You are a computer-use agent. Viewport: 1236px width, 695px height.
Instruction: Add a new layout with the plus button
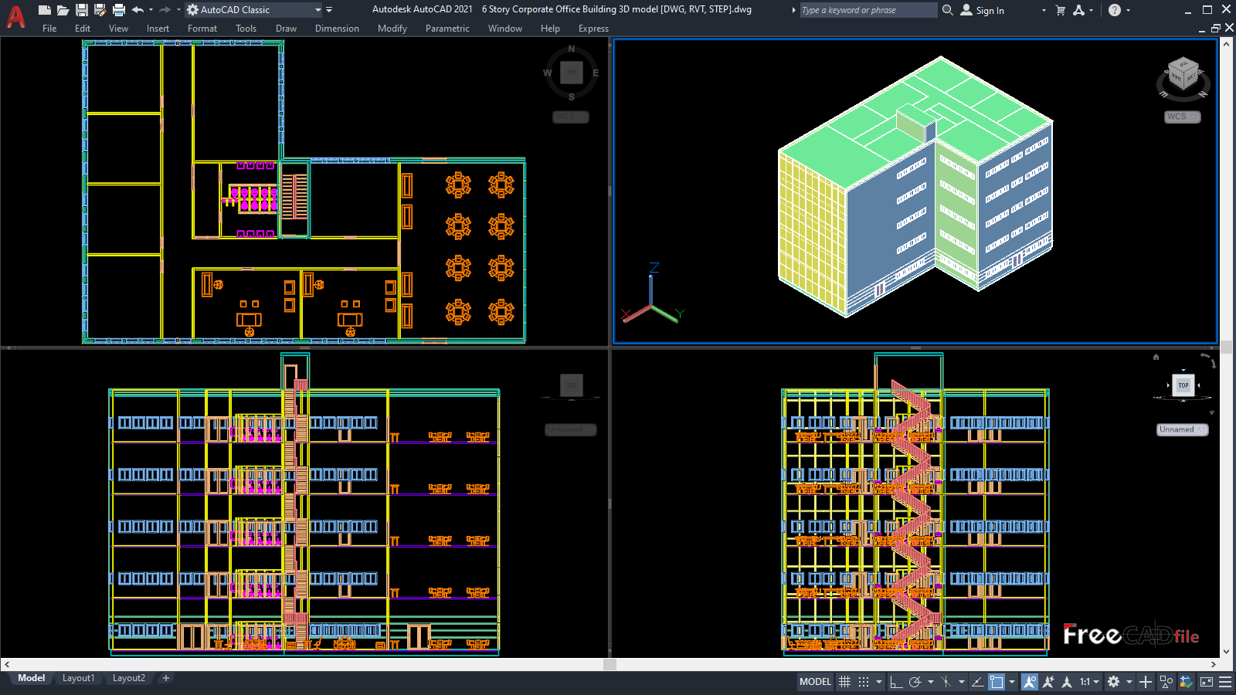166,678
